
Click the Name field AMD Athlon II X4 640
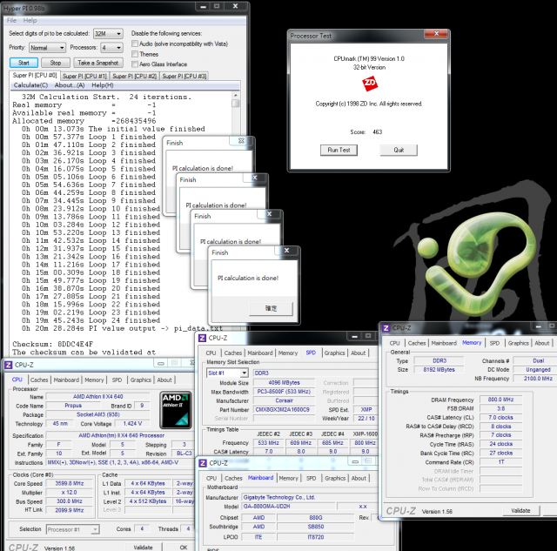pos(98,396)
